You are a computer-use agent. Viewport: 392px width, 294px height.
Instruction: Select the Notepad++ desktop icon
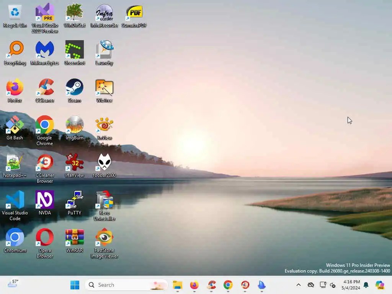coord(15,165)
